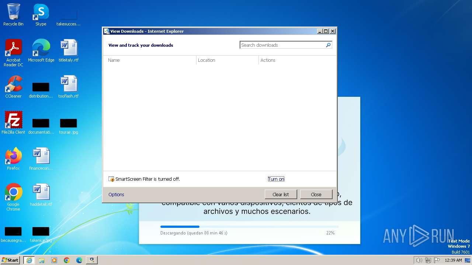This screenshot has height=265, width=472.
Task: Launch the Firefox desktop shortcut
Action: pyautogui.click(x=13, y=159)
